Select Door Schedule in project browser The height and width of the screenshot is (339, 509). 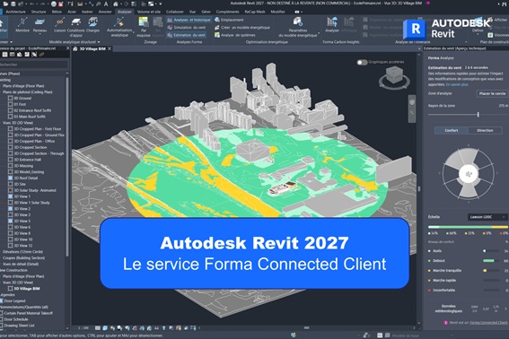pyautogui.click(x=16, y=319)
